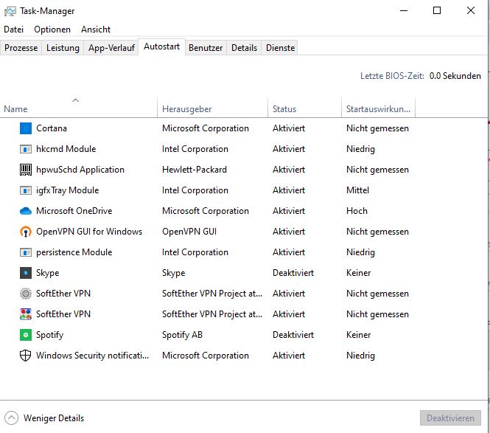The width and height of the screenshot is (490, 433).
Task: Click the OpenVPN GUI icon
Action: [x=26, y=232]
